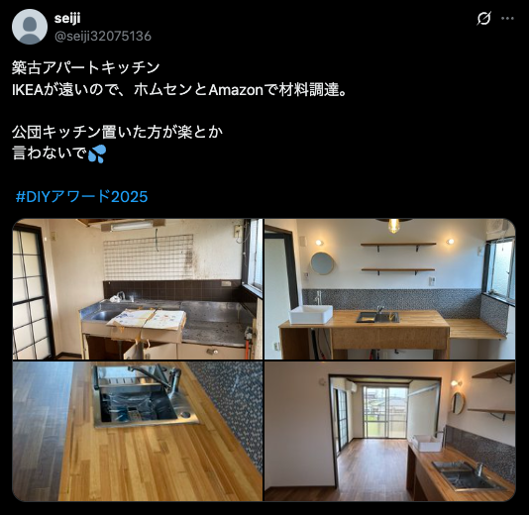View the old kitchen before photo
This screenshot has height=515, width=529.
pos(138,289)
